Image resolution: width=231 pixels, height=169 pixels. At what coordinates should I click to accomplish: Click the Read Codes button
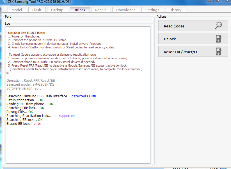193,26
